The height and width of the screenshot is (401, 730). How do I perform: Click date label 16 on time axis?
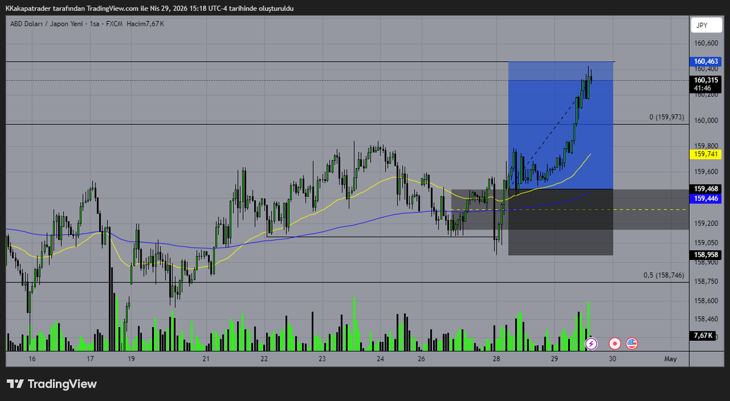[32, 359]
